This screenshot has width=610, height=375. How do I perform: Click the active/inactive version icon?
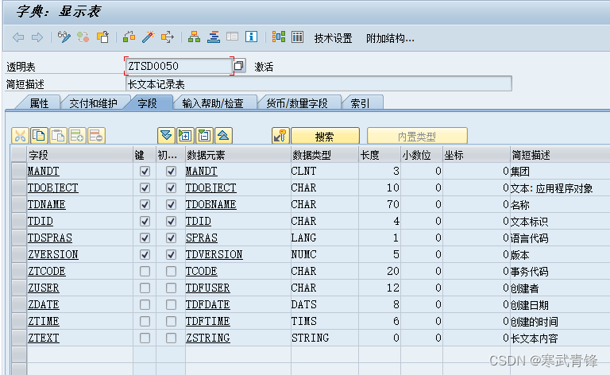[83, 37]
